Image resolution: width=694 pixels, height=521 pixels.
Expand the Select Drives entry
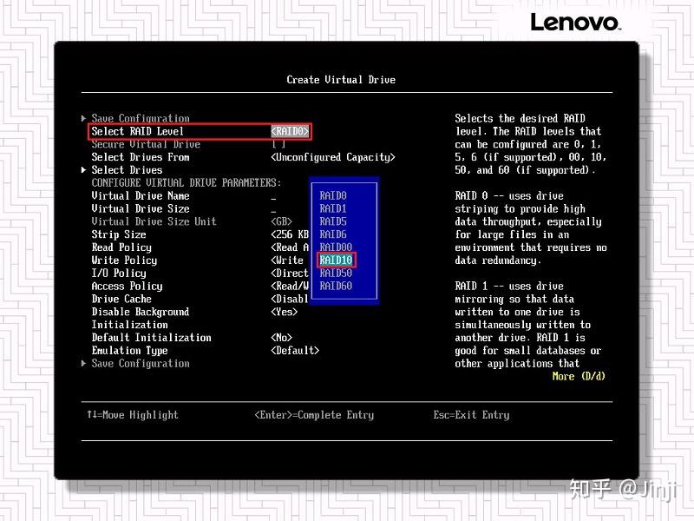tap(127, 170)
